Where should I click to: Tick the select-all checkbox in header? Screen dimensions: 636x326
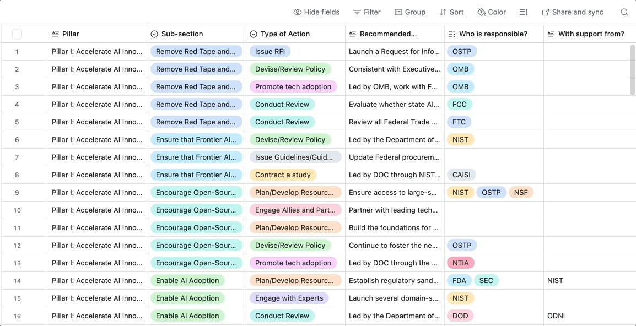(x=17, y=34)
